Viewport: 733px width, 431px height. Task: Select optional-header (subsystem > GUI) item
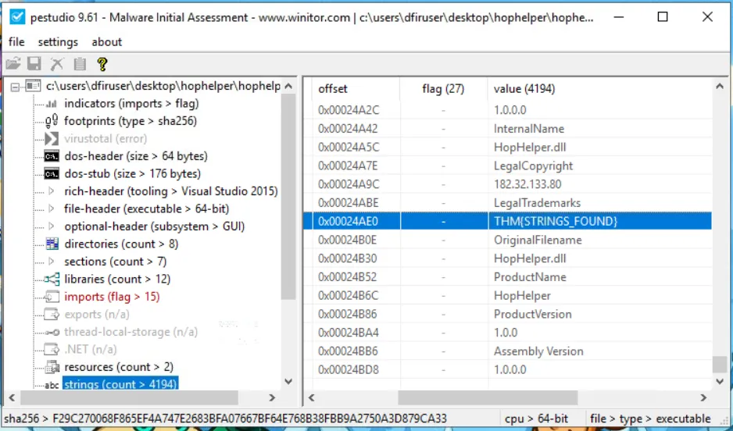coord(154,226)
